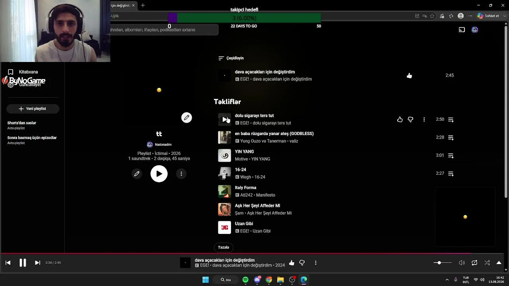This screenshot has width=509, height=286.
Task: Open the browser settings and more menu
Action: 470,16
